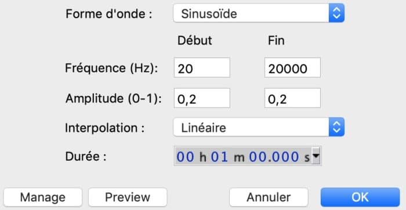The height and width of the screenshot is (210, 406).
Task: Focus the Fréquence Fin field showing 20000
Action: point(292,68)
